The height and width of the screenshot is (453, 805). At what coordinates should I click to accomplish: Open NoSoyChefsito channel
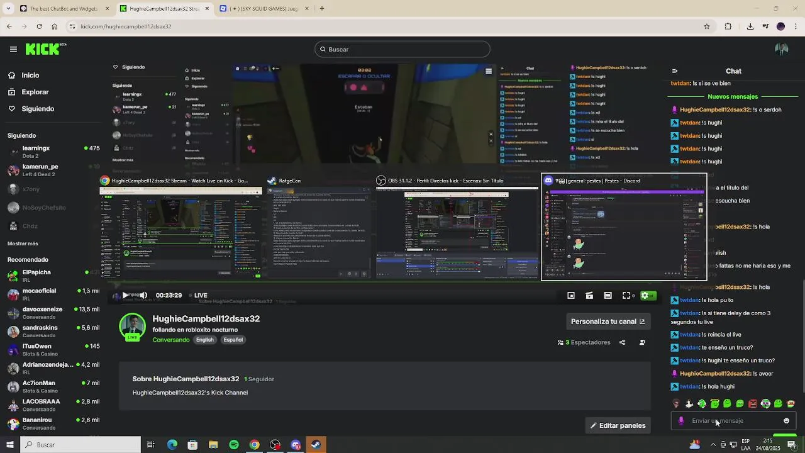point(53,208)
